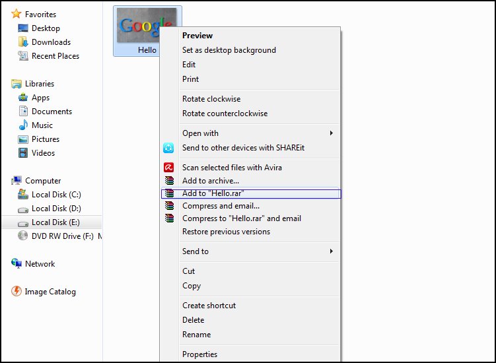Expand the Send to submenu arrow

(331, 251)
